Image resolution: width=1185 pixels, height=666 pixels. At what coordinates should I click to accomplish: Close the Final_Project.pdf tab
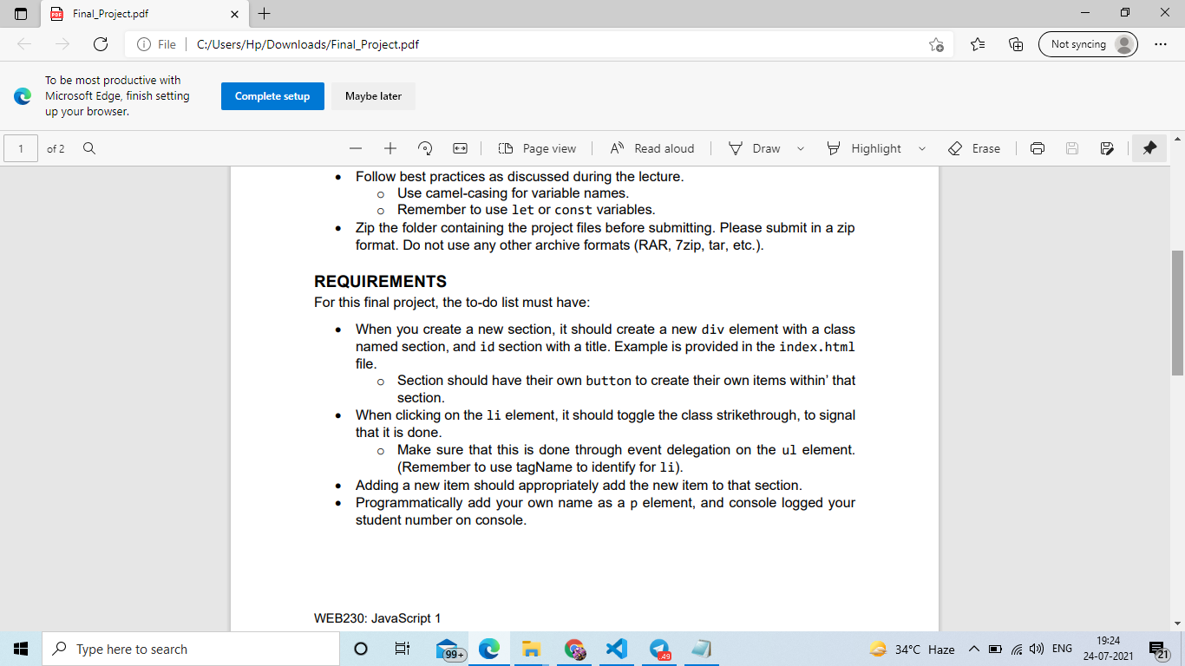234,14
